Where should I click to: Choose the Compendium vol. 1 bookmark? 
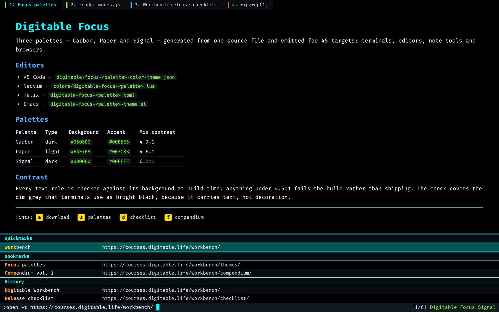[x=249, y=273]
